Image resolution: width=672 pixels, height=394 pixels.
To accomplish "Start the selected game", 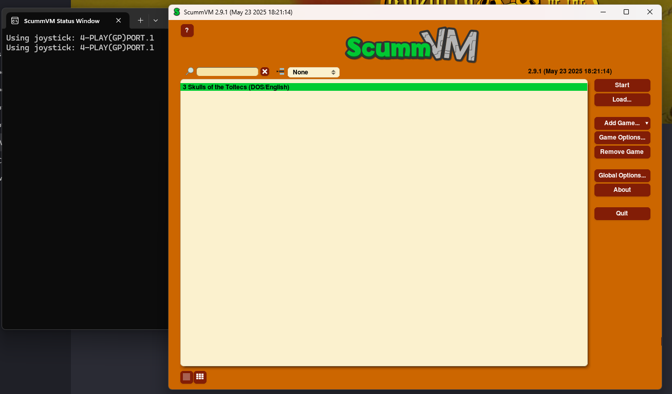I will [x=622, y=85].
